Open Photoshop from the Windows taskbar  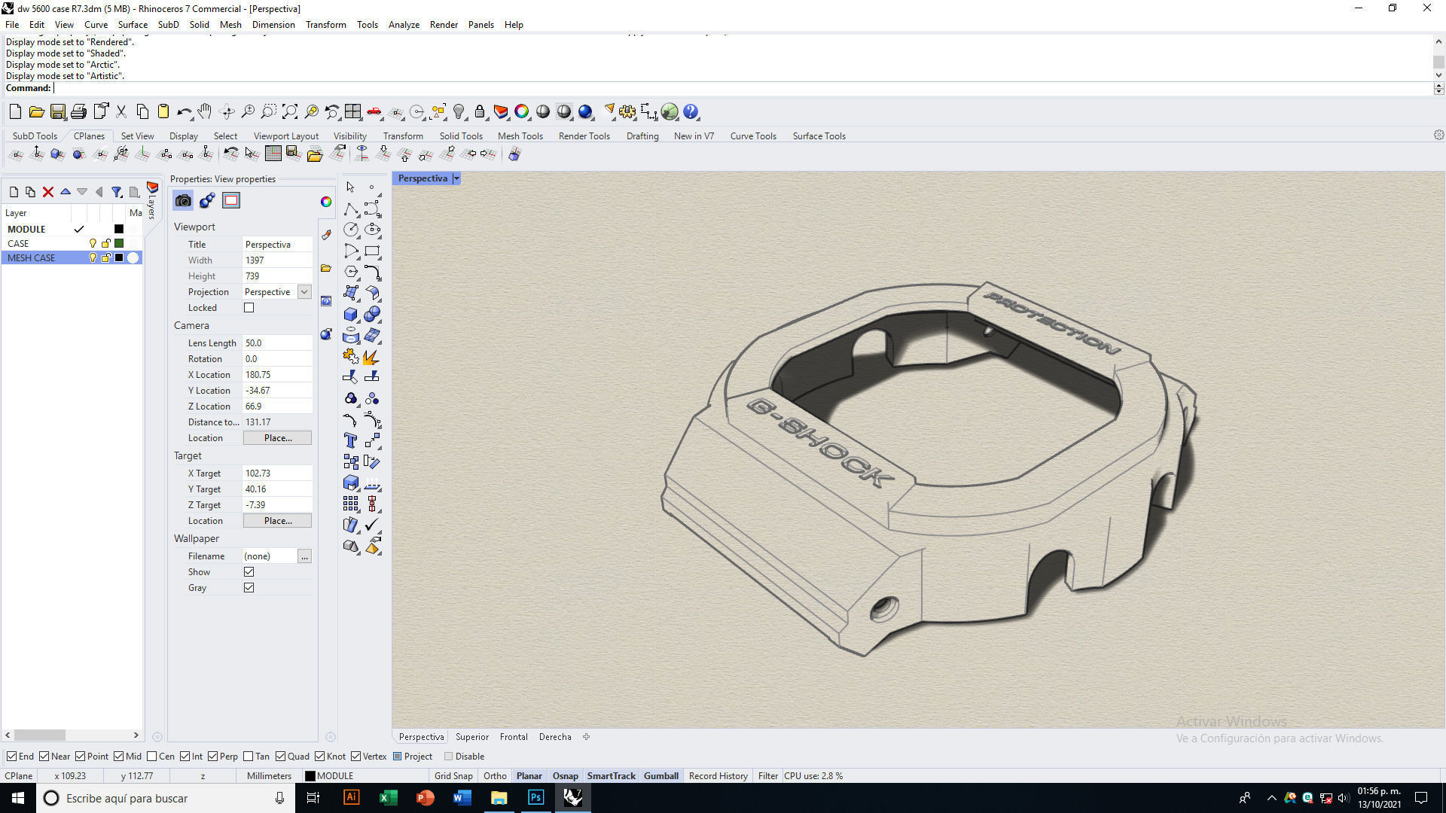535,798
